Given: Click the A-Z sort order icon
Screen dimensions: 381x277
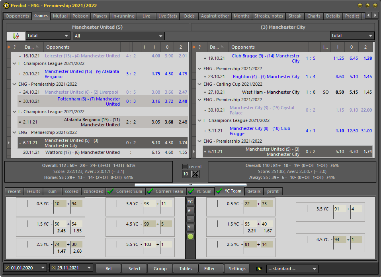Looking at the screenshot, I should coord(16,36).
